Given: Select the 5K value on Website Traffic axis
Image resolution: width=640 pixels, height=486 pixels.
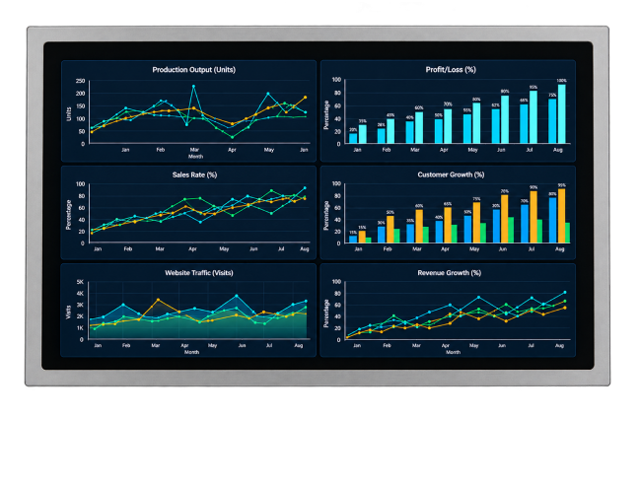Looking at the screenshot, I should [x=80, y=282].
